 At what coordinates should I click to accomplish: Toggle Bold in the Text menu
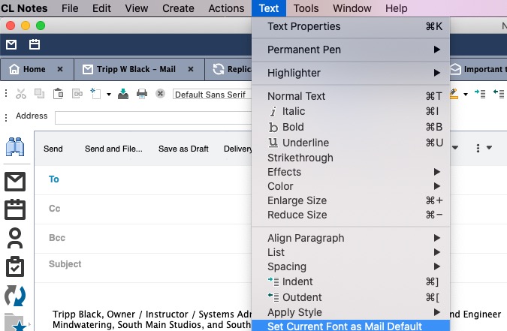[x=293, y=127]
